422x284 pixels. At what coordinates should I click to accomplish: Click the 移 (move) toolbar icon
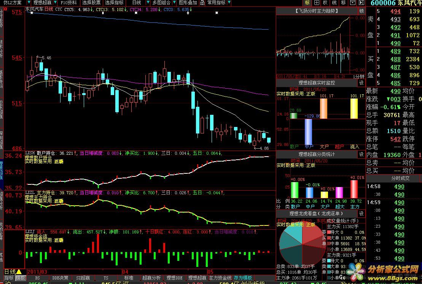pos(343,3)
